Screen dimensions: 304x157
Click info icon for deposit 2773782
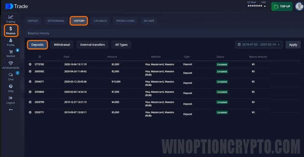click(30, 64)
